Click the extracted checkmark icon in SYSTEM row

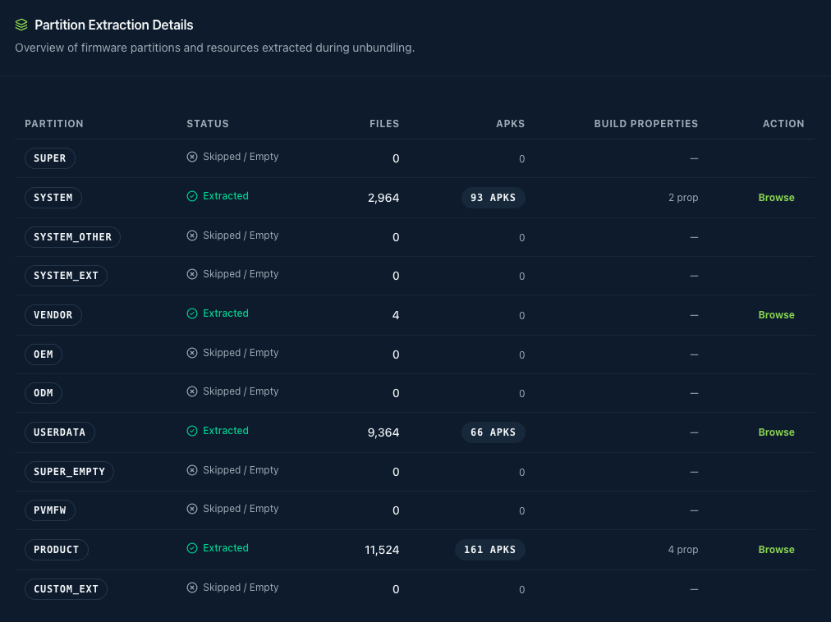(x=192, y=196)
